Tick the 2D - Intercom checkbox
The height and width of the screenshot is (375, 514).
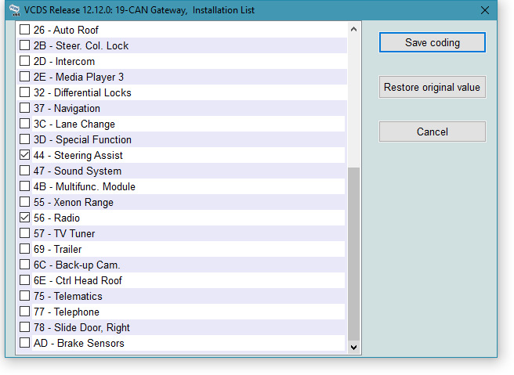click(x=24, y=61)
